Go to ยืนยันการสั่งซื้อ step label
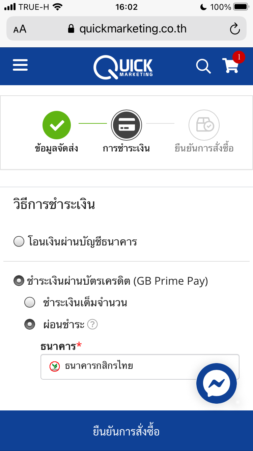The height and width of the screenshot is (451, 253). click(x=204, y=148)
